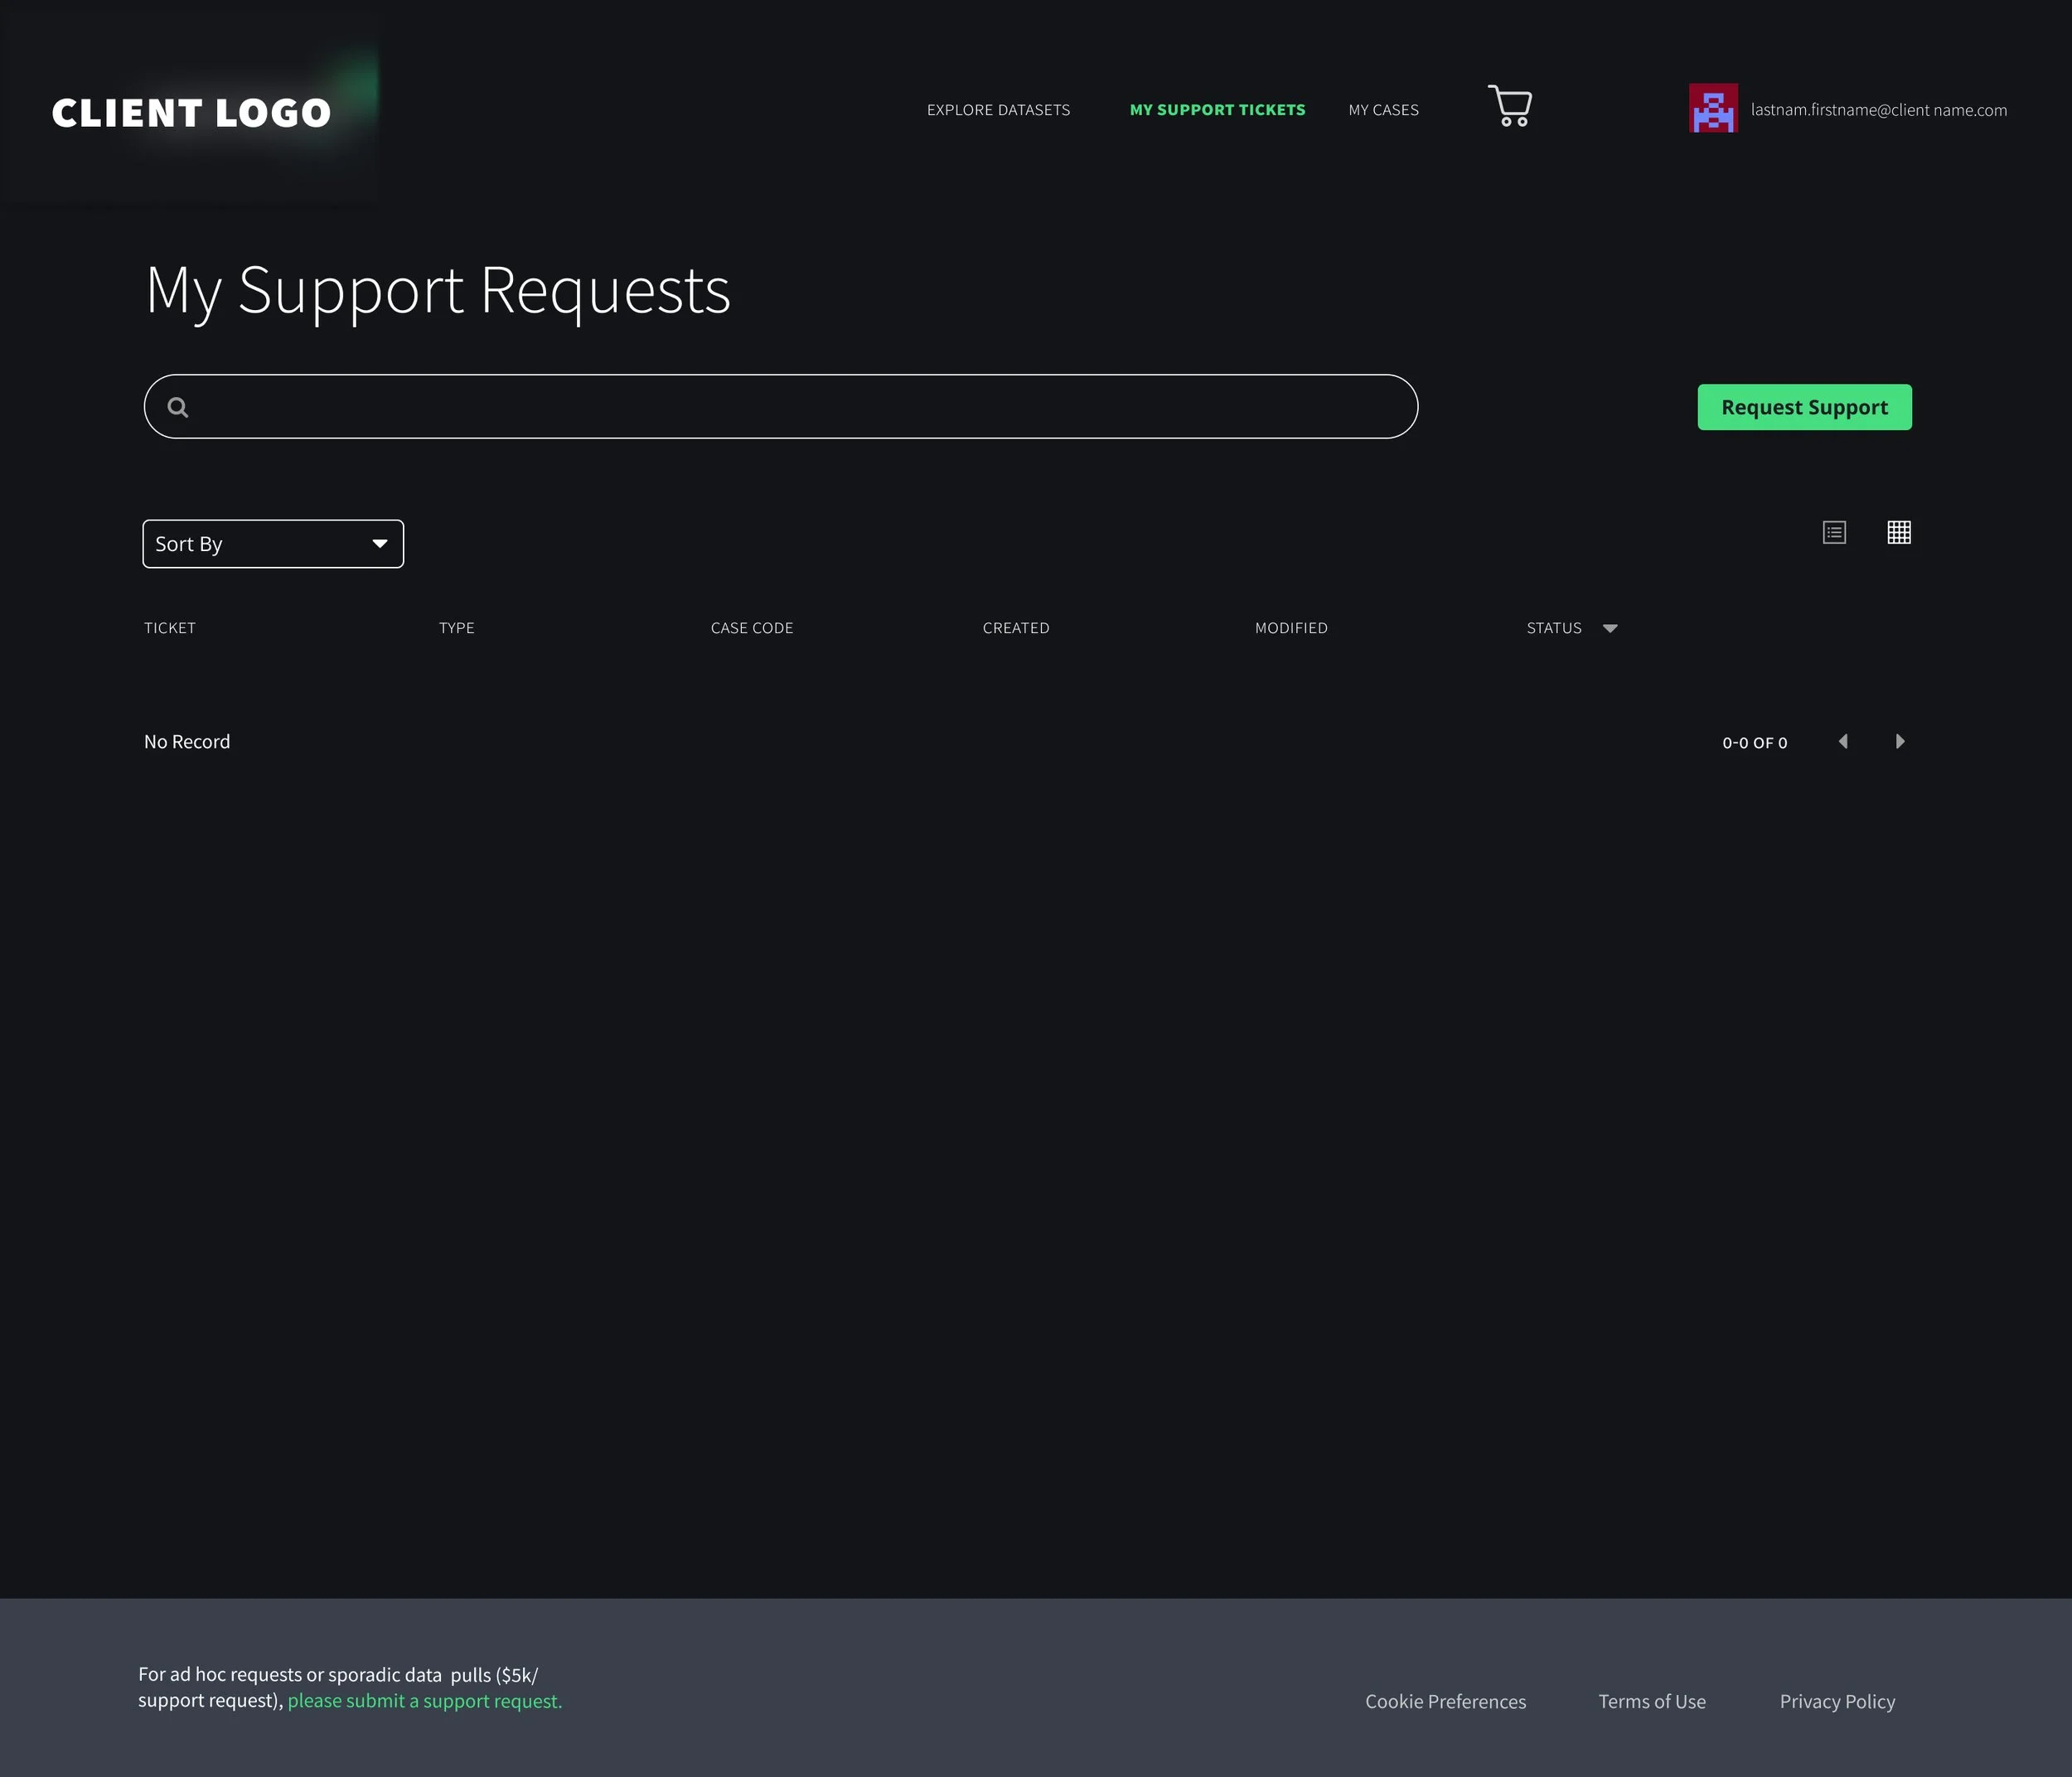Open the Sort By dropdown
Image resolution: width=2072 pixels, height=1777 pixels.
[273, 544]
